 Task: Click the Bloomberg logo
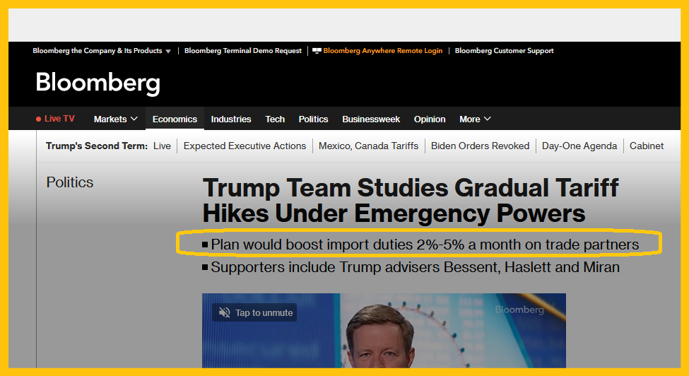98,83
